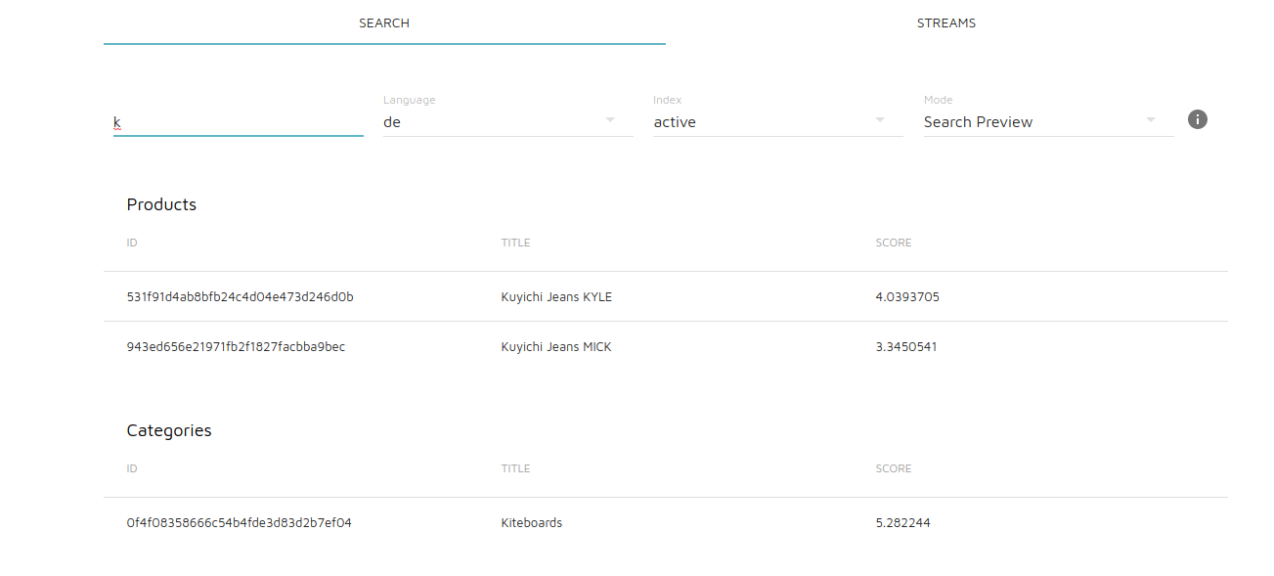This screenshot has width=1274, height=576.
Task: Click the info icon beside Mode
Action: coord(1198,119)
